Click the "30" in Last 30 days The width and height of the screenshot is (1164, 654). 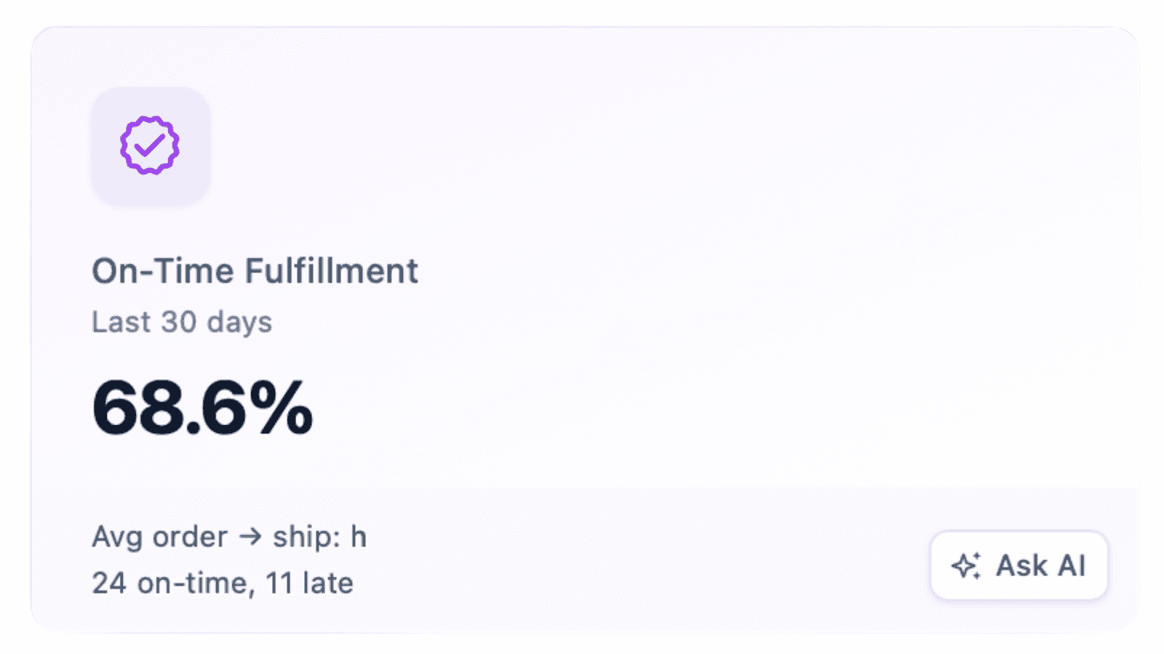(x=178, y=322)
